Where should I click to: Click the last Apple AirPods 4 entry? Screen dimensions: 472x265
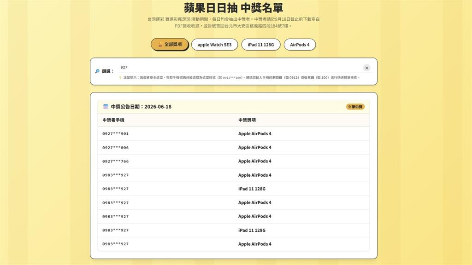[x=254, y=244]
